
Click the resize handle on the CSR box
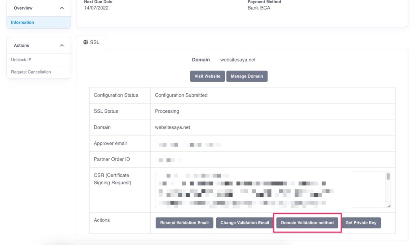(x=389, y=206)
